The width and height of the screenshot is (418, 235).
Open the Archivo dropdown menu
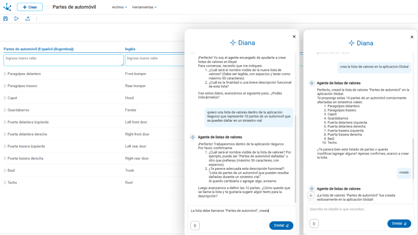point(120,7)
